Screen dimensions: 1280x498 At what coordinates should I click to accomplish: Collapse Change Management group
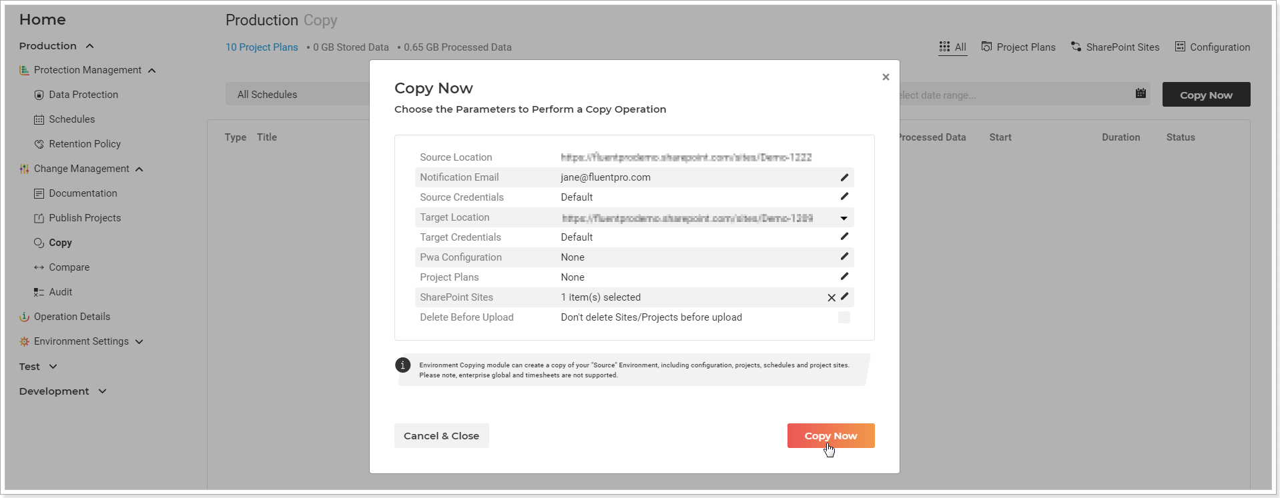tap(139, 169)
